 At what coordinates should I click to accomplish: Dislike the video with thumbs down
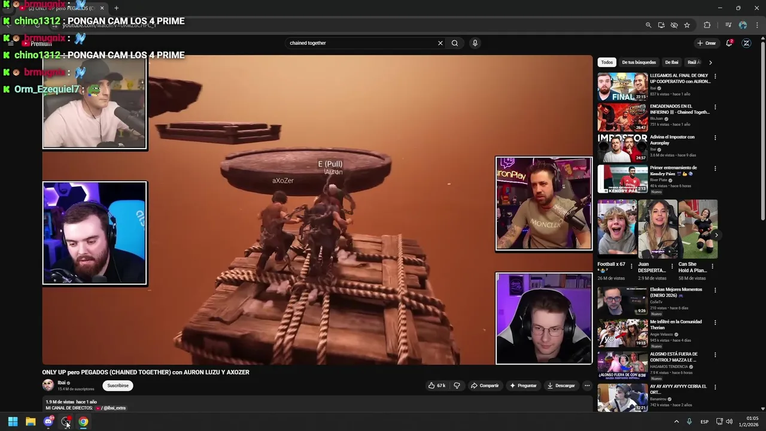click(457, 386)
